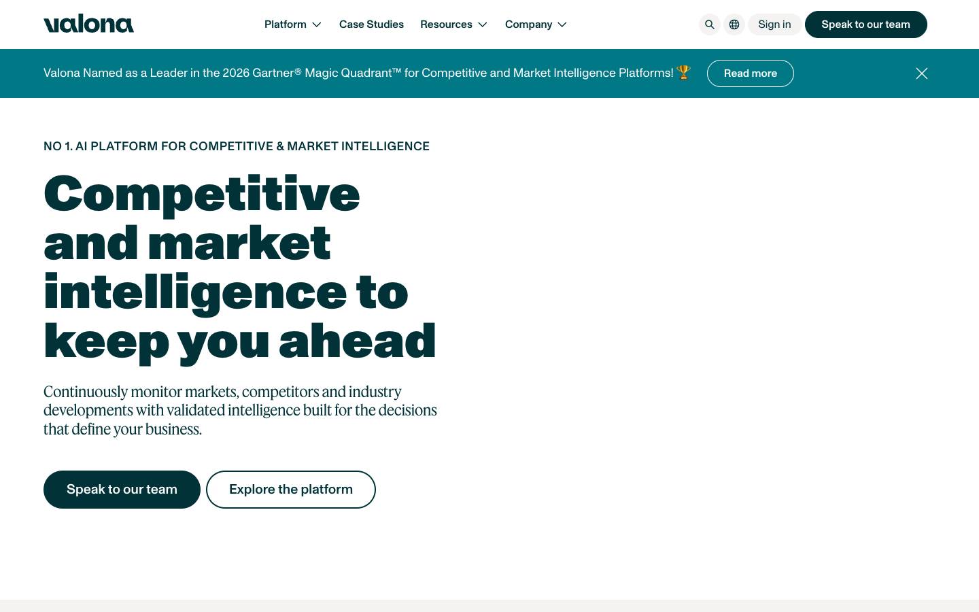979x612 pixels.
Task: Expand the Platform menu chevron
Action: point(317,24)
